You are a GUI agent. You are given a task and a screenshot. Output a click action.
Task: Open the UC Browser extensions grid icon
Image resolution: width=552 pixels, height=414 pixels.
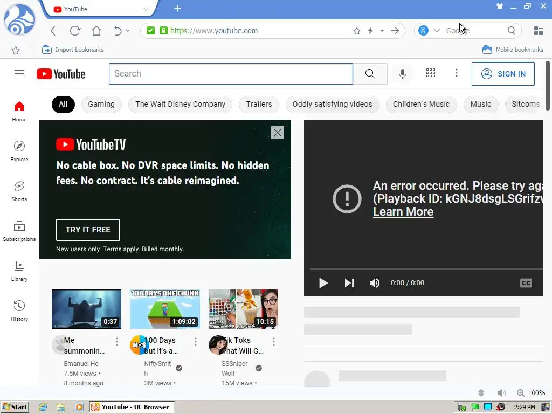point(539,31)
